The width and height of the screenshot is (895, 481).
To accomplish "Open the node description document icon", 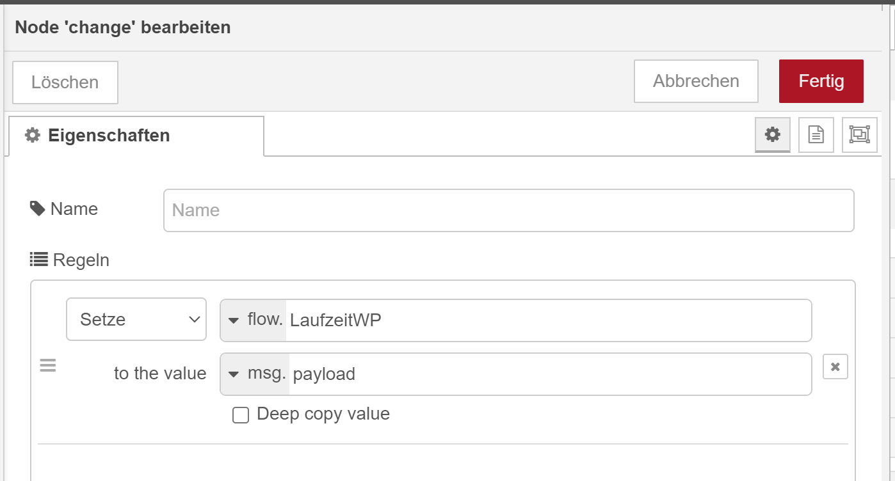I will [816, 134].
